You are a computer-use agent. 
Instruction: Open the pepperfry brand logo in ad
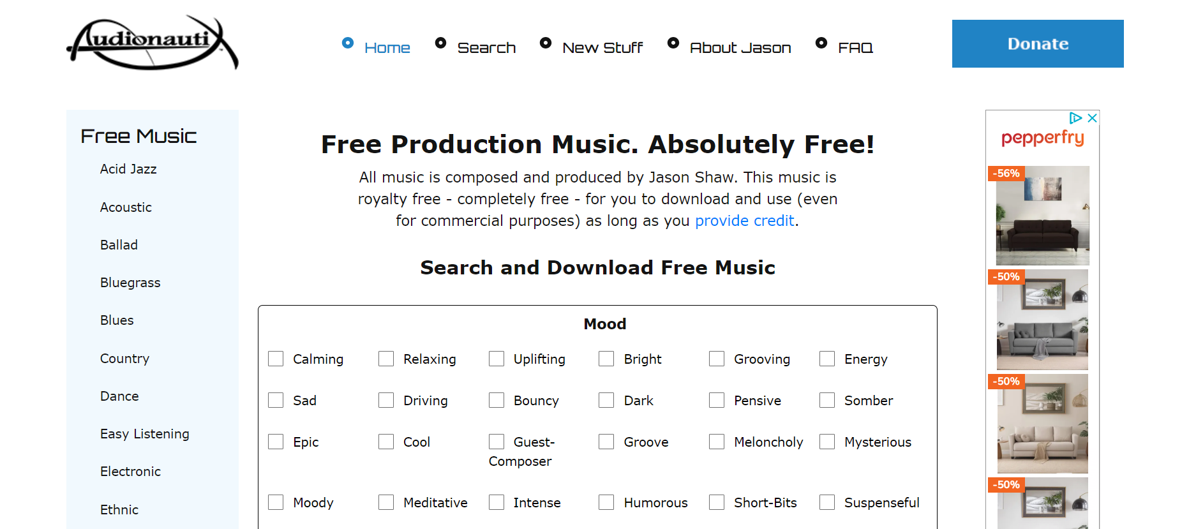(1042, 138)
